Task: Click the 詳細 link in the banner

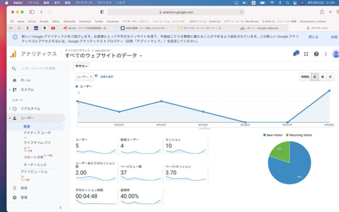Action: tap(334, 37)
